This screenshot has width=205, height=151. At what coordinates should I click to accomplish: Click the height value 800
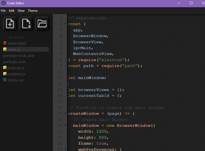(102, 138)
